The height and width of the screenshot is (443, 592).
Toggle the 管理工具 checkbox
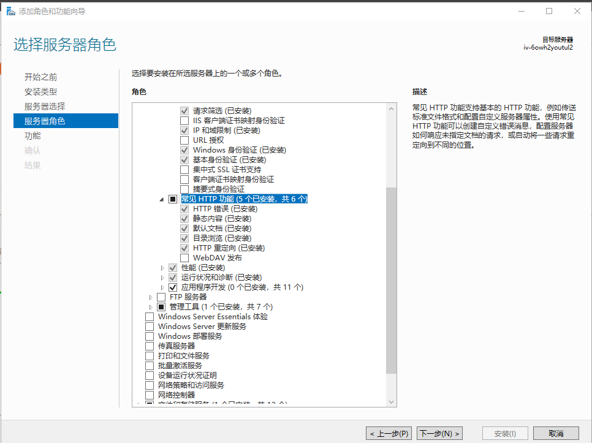pyautogui.click(x=161, y=307)
